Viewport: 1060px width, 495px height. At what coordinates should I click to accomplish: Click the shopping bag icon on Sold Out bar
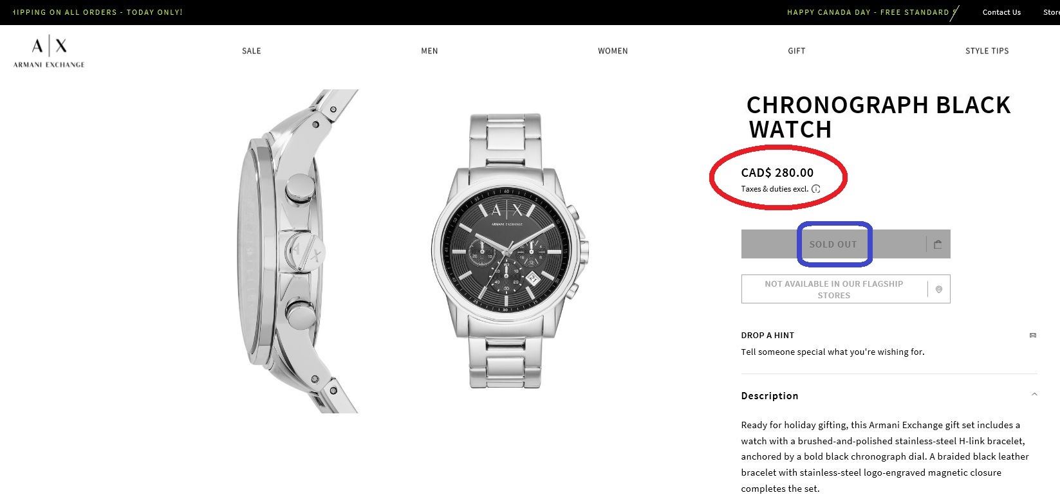tap(938, 244)
